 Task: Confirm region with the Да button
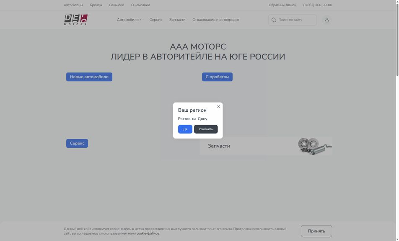tap(185, 129)
